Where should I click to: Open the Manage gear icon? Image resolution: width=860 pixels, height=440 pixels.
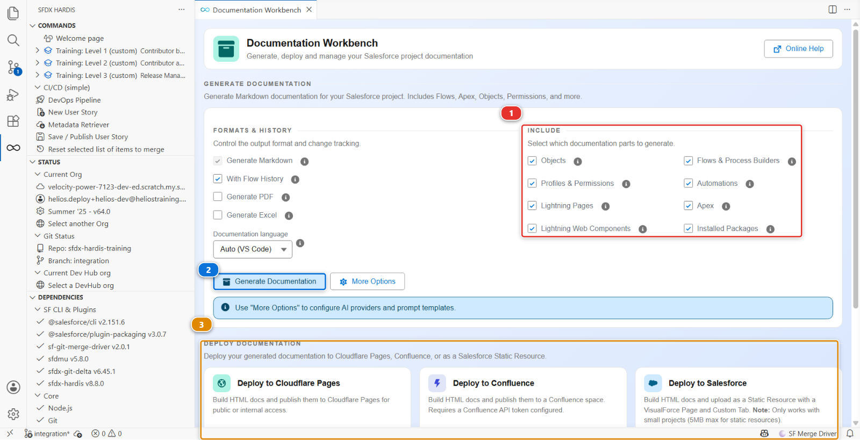pos(13,414)
